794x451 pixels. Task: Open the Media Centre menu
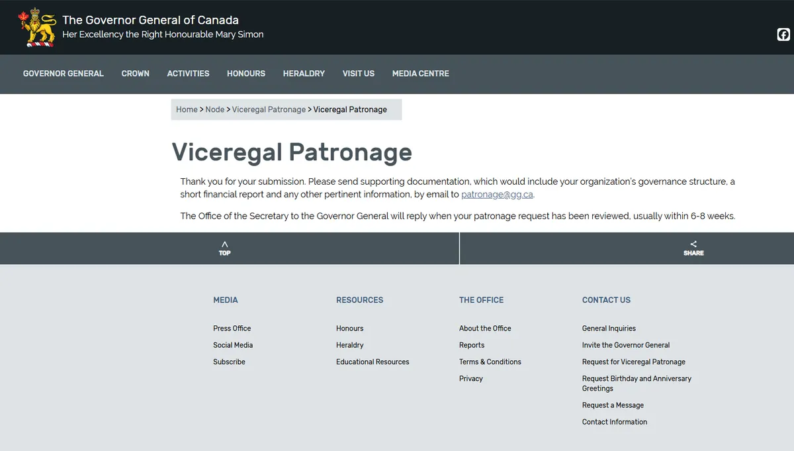(x=421, y=74)
